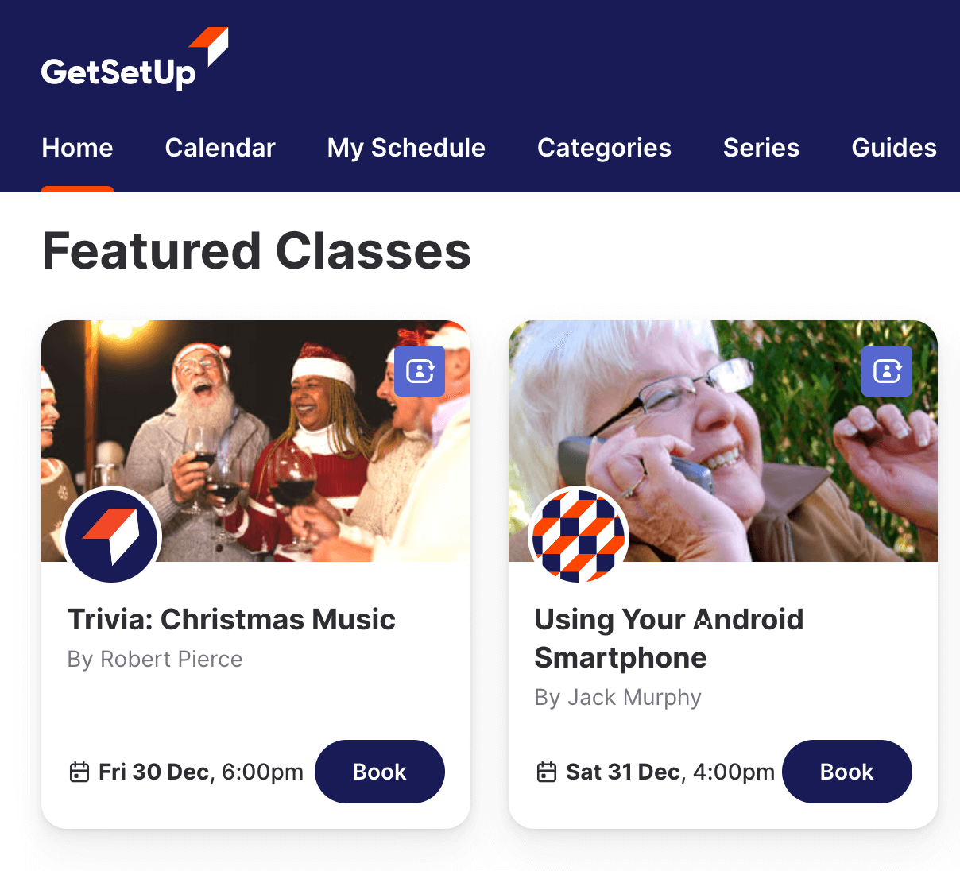Viewport: 960px width, 871px height.
Task: Open the Calendar section
Action: point(220,148)
